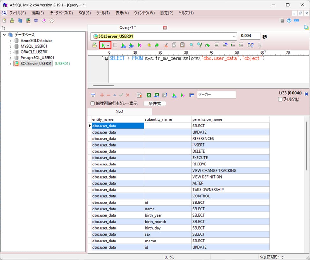The height and width of the screenshot is (260, 310).
Task: Click the マーカー input field
Action: 216,95
